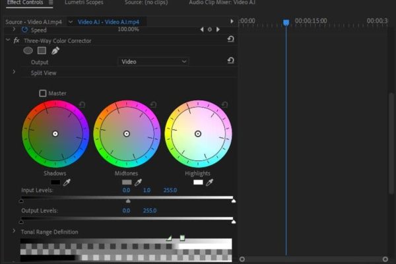Click the white Highlights color swatch
Viewport: 396px width, 264px height.
click(x=198, y=182)
